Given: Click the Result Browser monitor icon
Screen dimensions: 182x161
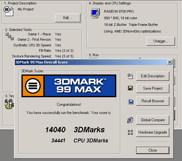Looking at the screenshot, I should coord(131,102).
